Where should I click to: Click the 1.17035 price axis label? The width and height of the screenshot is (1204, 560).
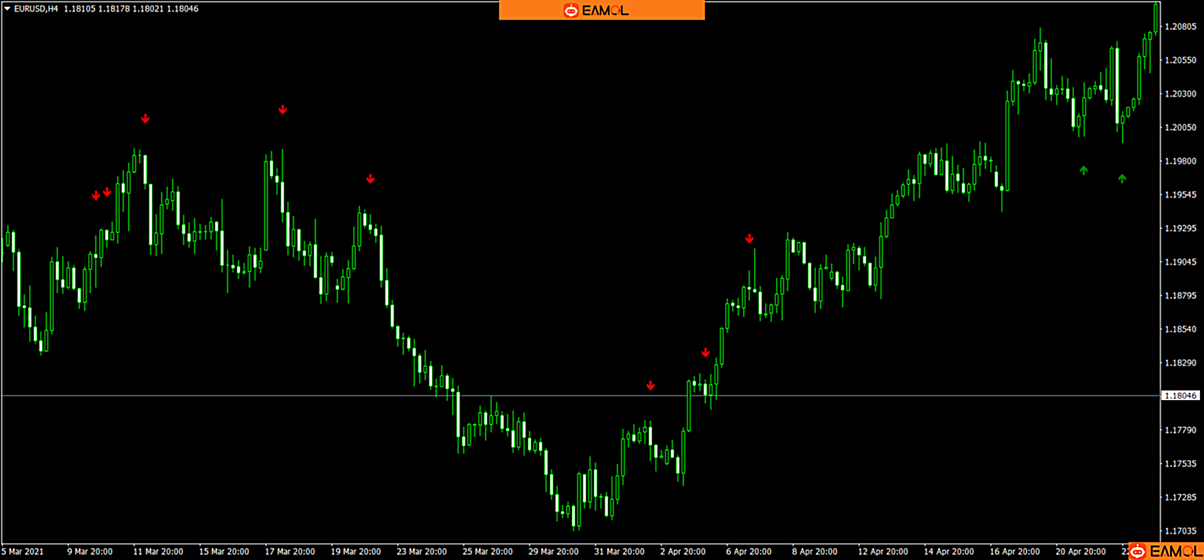pyautogui.click(x=1181, y=531)
